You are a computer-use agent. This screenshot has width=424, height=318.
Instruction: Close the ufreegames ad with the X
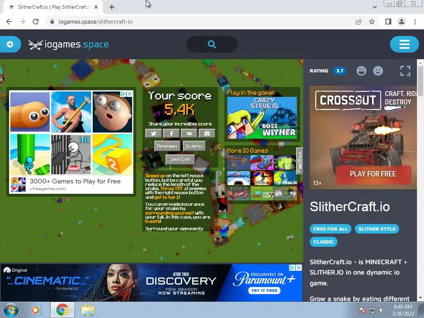click(x=130, y=94)
